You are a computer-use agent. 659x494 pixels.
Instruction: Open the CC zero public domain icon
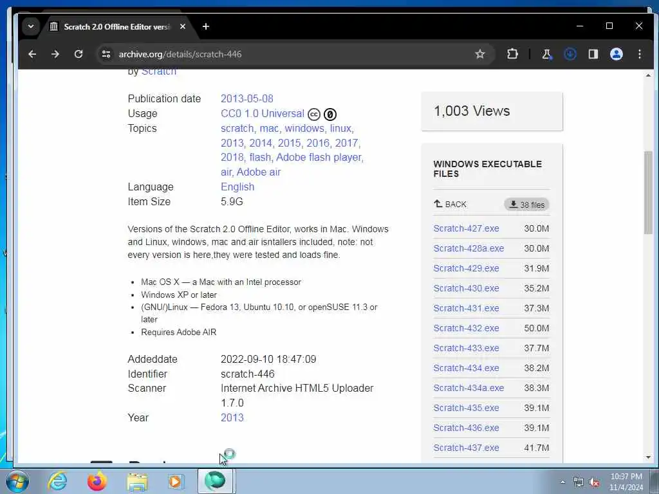pos(330,114)
